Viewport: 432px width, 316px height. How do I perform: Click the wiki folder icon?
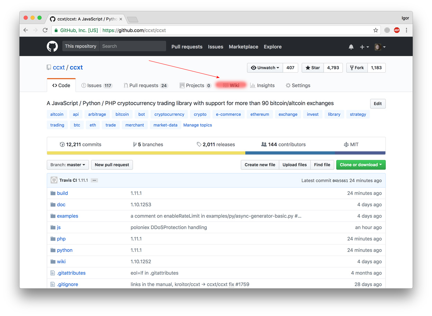pyautogui.click(x=53, y=261)
